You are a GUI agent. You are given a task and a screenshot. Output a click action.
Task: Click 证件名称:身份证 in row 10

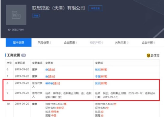(55, 108)
